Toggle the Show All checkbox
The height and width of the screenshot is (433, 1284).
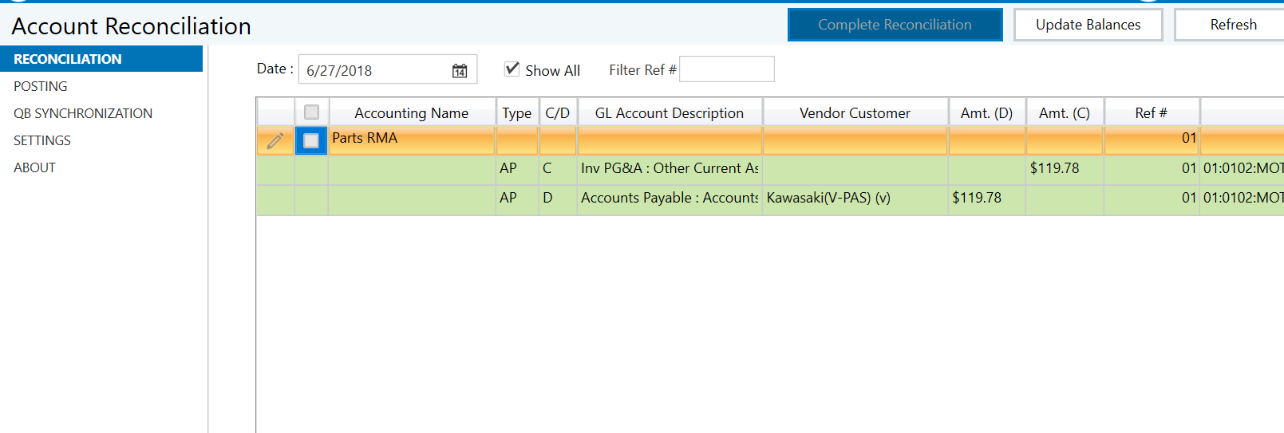pyautogui.click(x=512, y=69)
